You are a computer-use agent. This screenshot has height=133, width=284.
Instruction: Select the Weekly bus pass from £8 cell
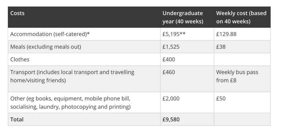pyautogui.click(x=237, y=76)
